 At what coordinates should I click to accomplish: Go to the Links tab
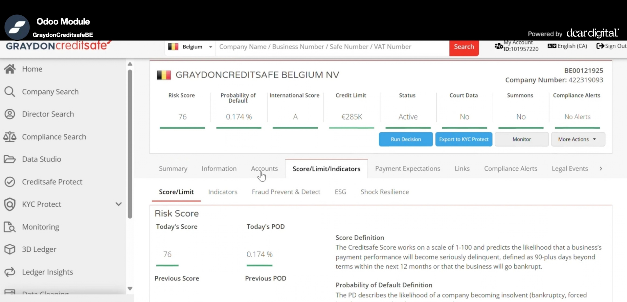[462, 168]
